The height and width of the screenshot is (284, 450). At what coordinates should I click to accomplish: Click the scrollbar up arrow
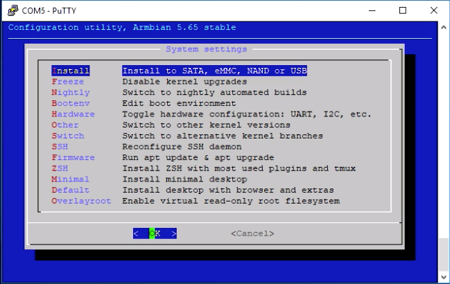coord(444,28)
